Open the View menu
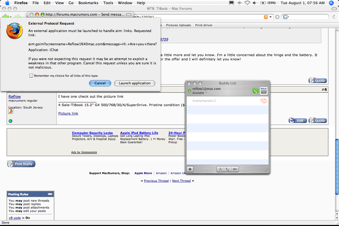 click(60, 3)
